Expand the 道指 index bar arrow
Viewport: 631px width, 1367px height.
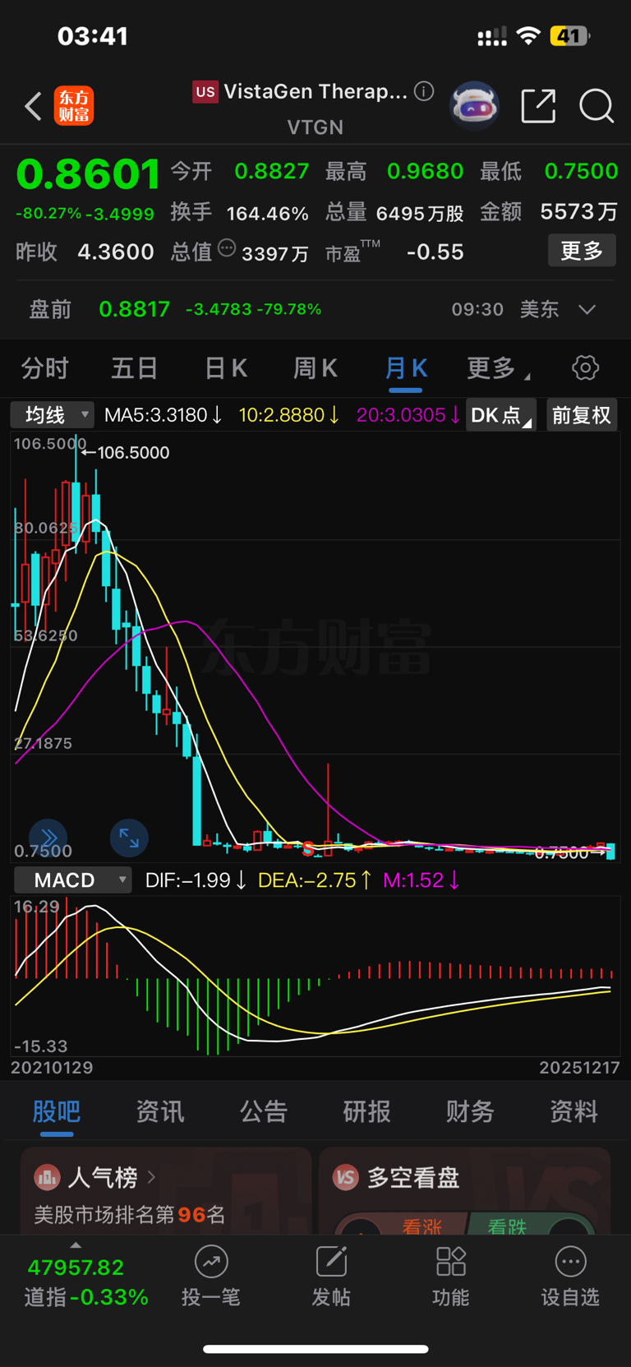[76, 1245]
